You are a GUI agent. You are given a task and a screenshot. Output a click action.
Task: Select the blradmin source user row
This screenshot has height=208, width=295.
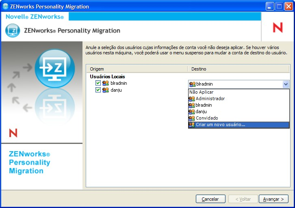click(x=119, y=83)
